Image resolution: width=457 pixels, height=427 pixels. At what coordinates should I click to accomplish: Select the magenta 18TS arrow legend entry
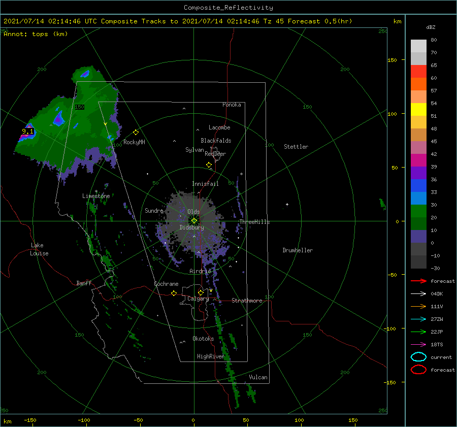click(418, 345)
